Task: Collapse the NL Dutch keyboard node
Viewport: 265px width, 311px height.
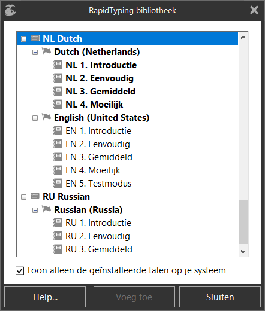Action: [23, 39]
